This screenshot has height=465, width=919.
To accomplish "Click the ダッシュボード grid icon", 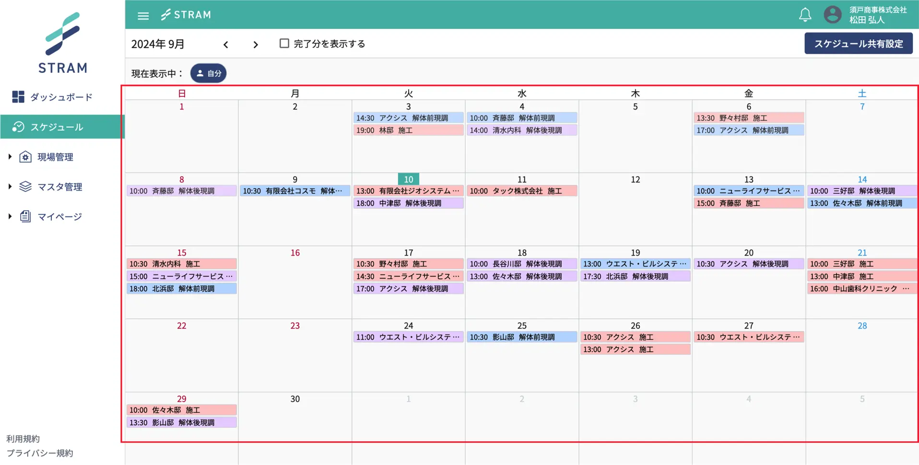I will tap(18, 97).
